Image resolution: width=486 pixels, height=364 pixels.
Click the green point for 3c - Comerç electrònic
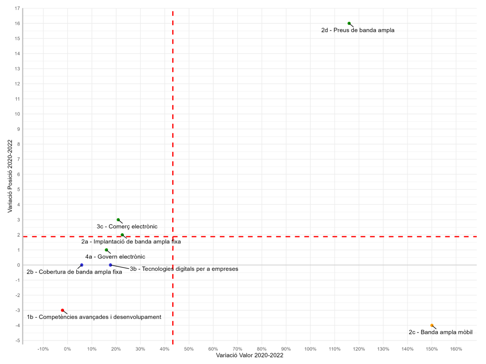click(118, 220)
